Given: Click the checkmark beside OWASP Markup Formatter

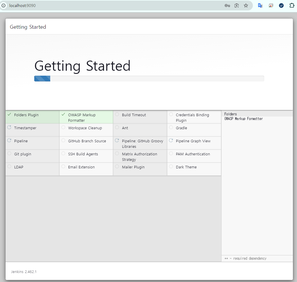Looking at the screenshot, I should point(63,114).
